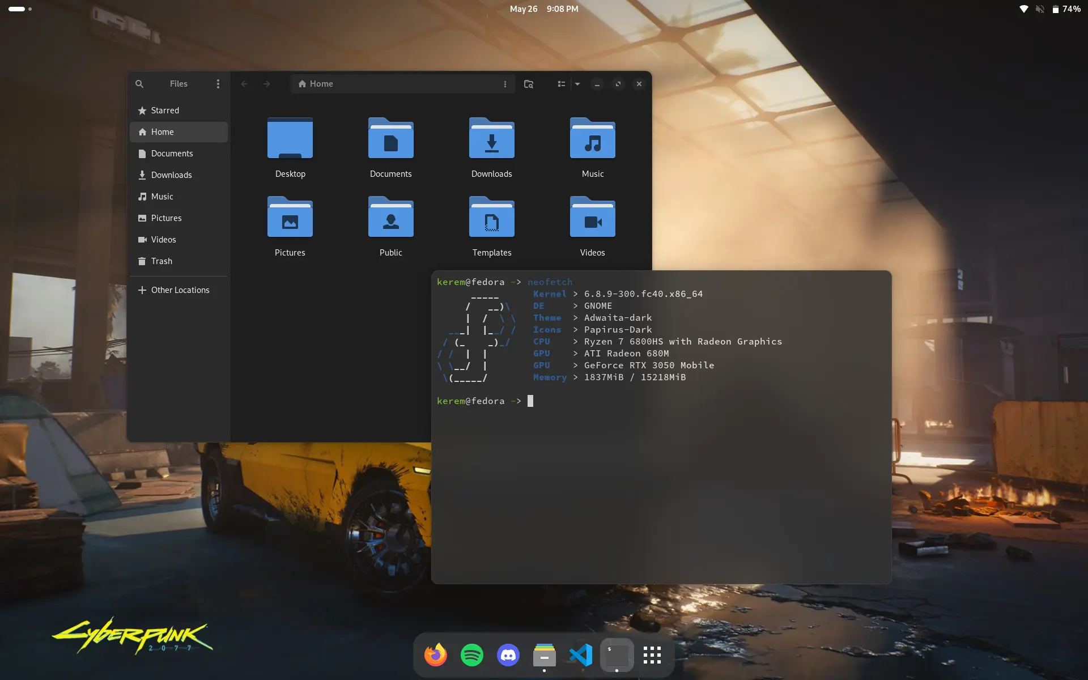The height and width of the screenshot is (680, 1088).
Task: Toggle list/grid view in Files
Action: [561, 84]
